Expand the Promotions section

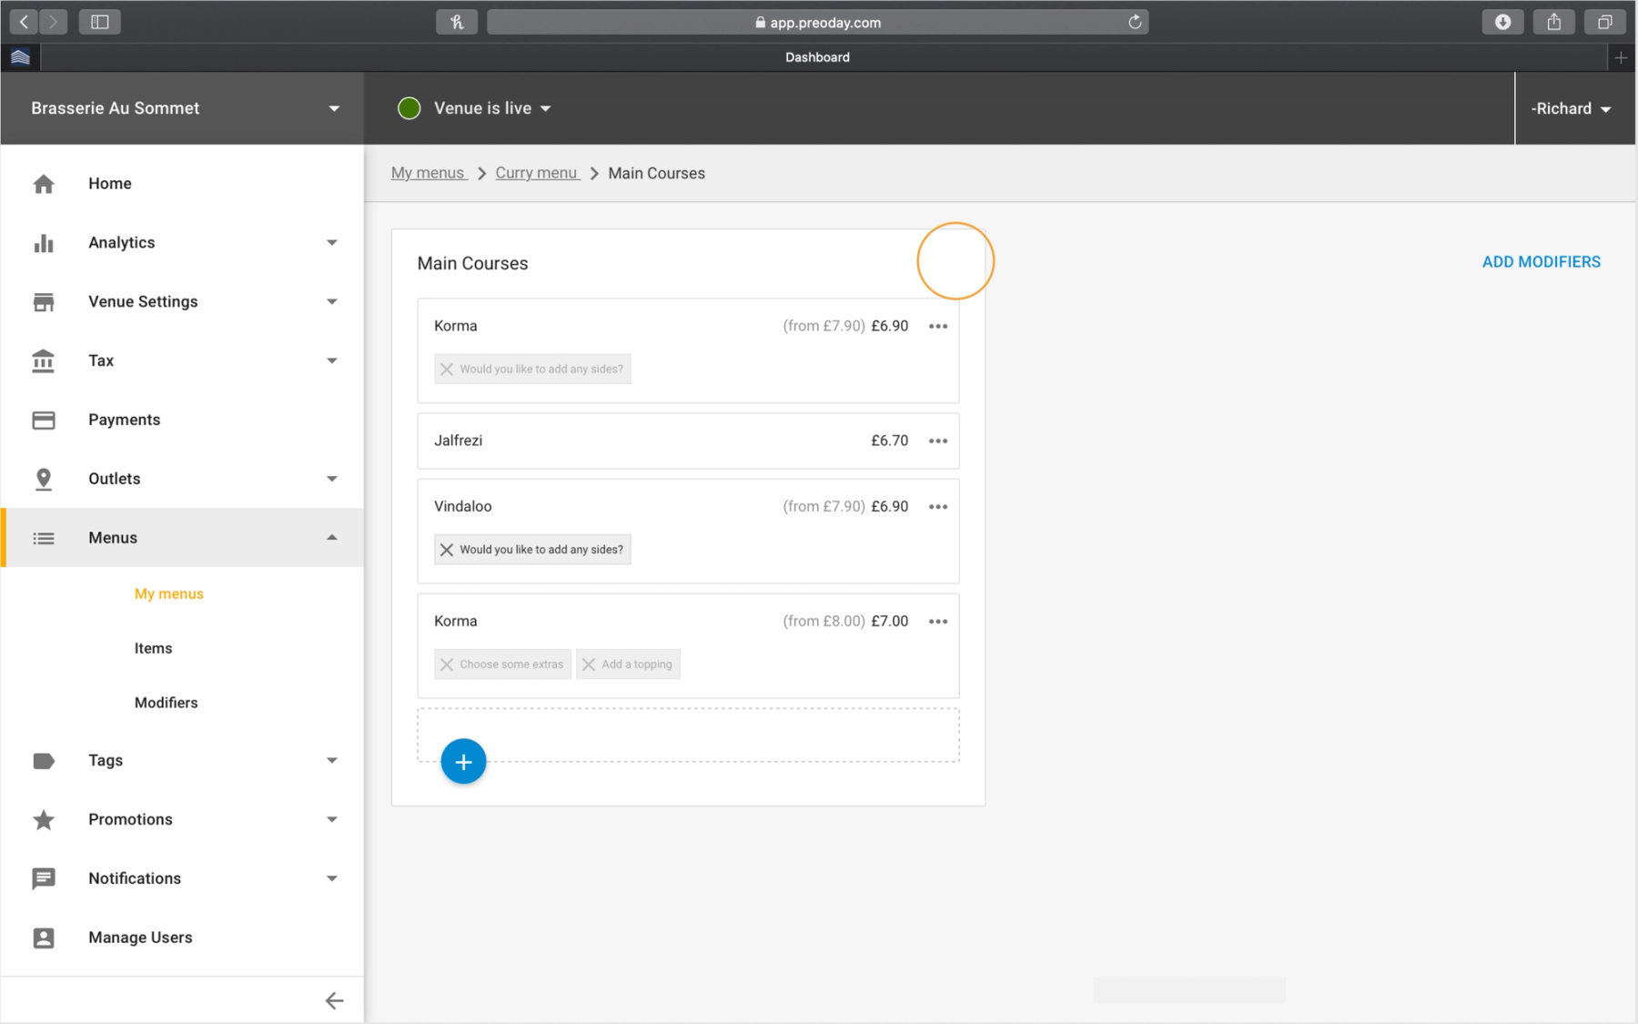point(332,819)
